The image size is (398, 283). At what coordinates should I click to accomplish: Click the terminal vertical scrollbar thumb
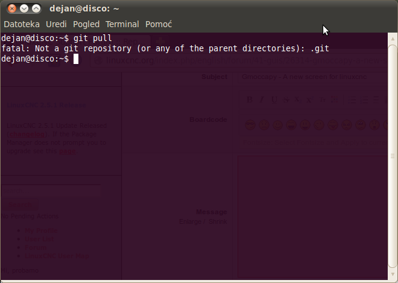[393, 156]
